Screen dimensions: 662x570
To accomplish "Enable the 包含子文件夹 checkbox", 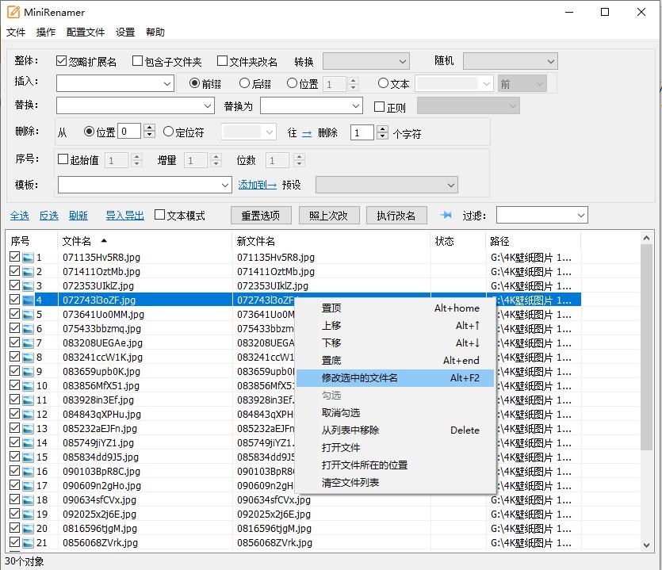I will (138, 61).
